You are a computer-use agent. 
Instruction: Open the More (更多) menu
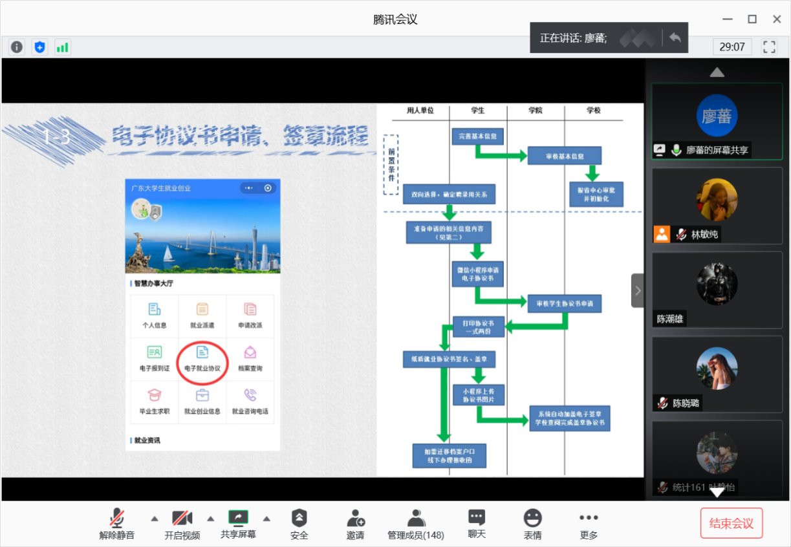point(589,524)
